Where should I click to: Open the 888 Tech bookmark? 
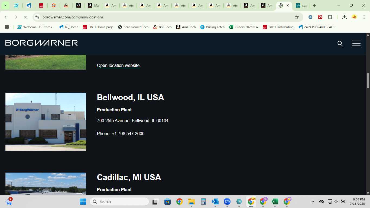(162, 27)
